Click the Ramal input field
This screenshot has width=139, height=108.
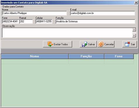pyautogui.click(x=26, y=21)
